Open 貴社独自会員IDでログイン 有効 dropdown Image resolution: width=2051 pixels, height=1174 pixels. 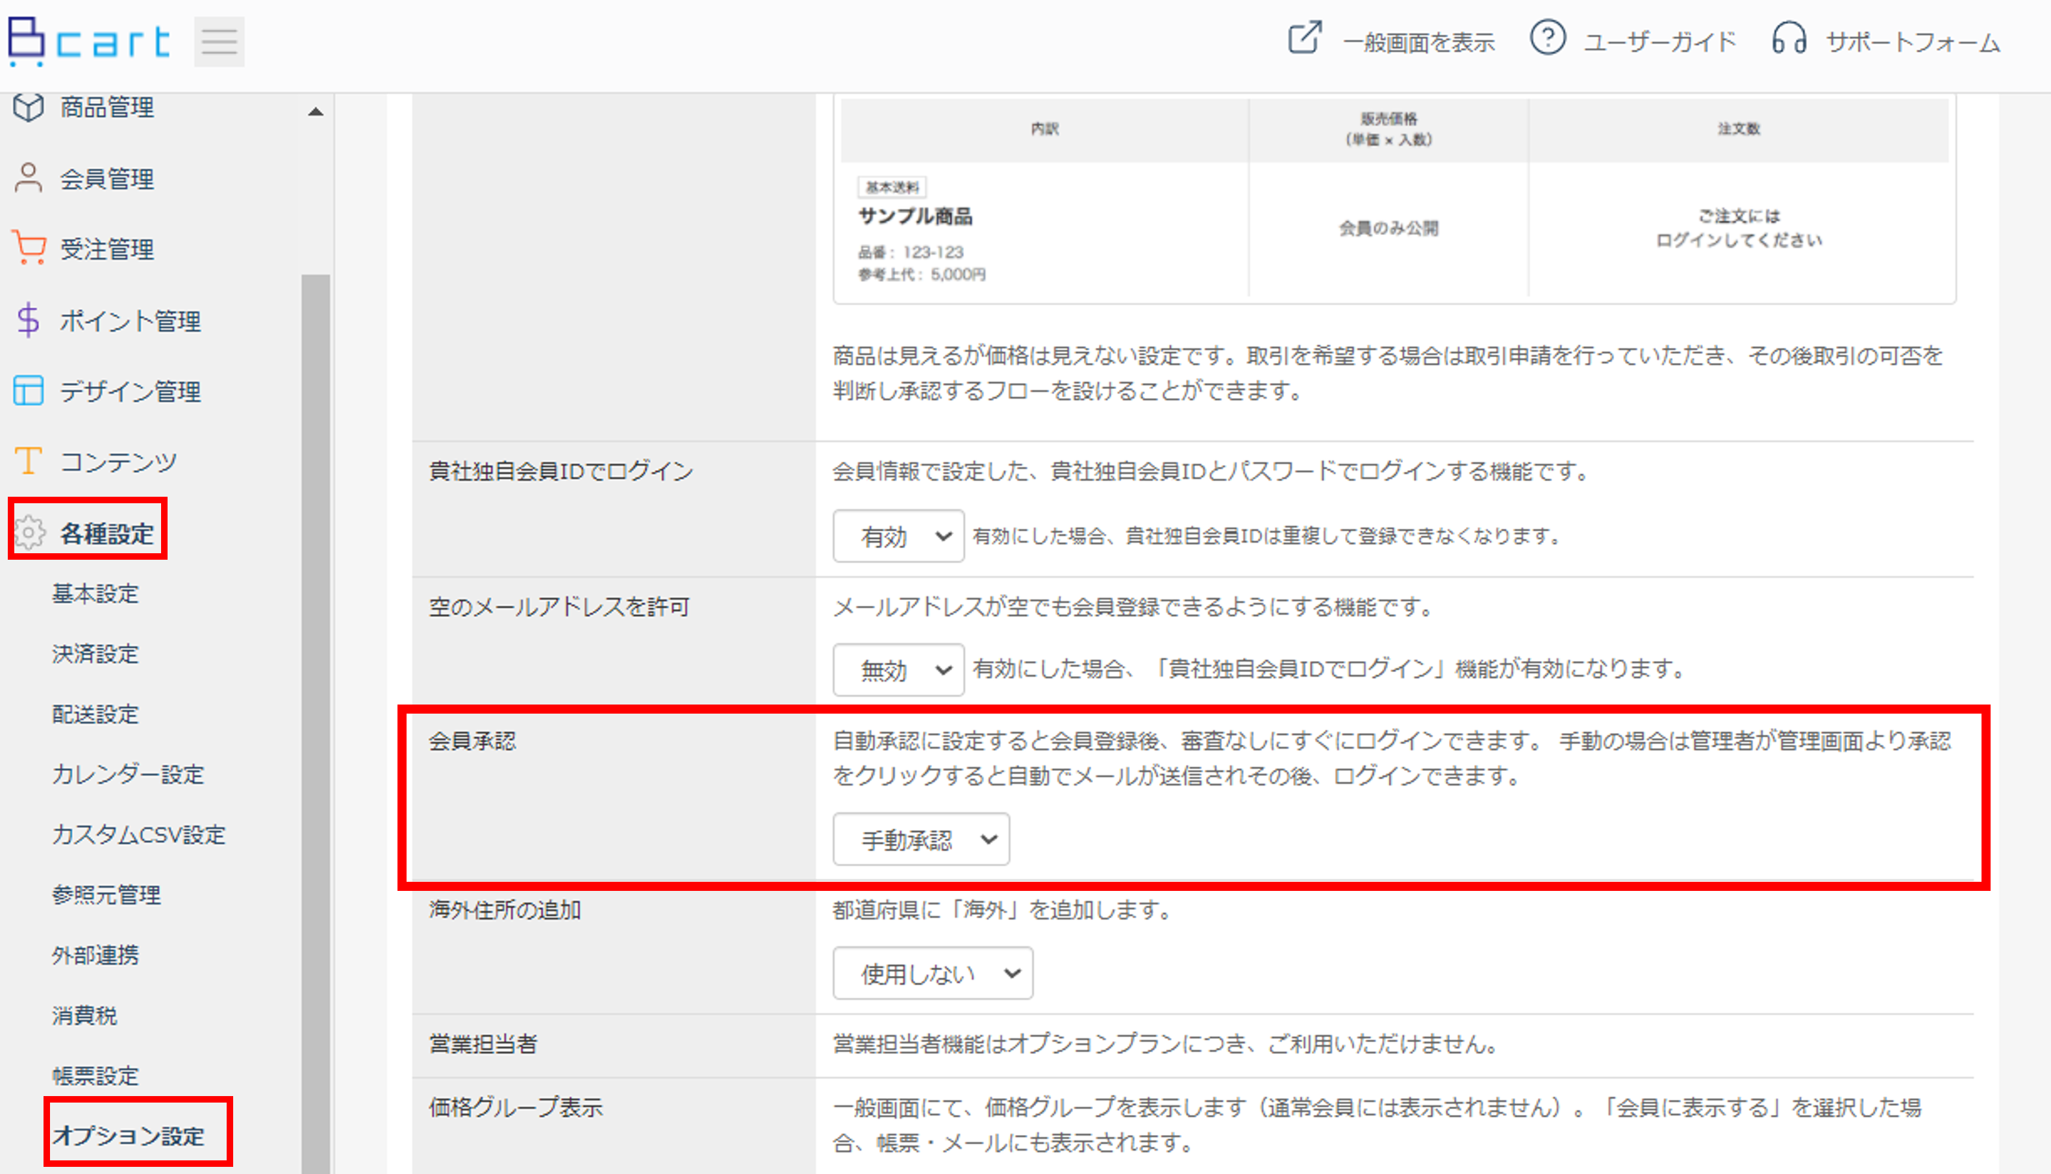click(898, 536)
